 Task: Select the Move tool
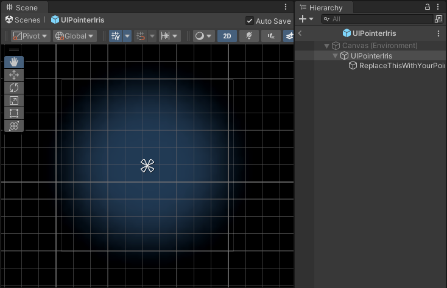point(14,75)
